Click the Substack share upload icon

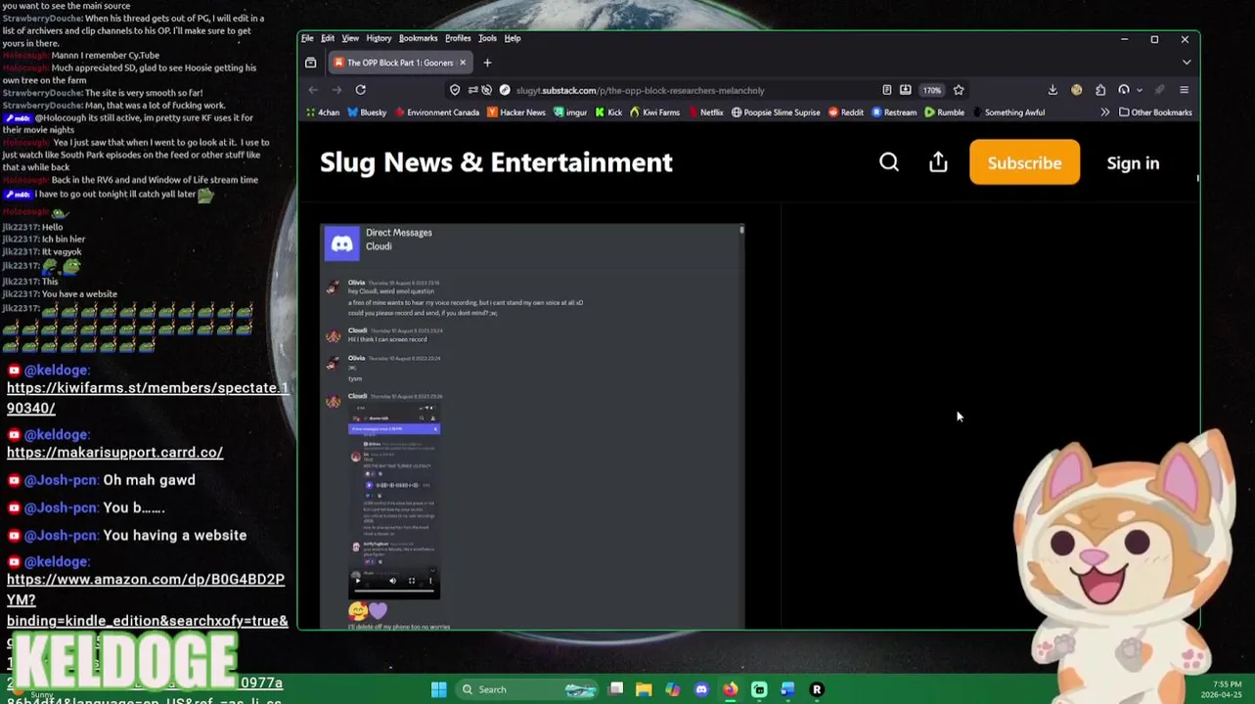(x=938, y=162)
